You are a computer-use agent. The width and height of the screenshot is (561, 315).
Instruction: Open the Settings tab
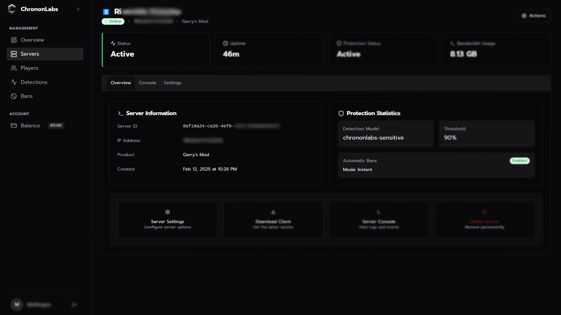(172, 83)
